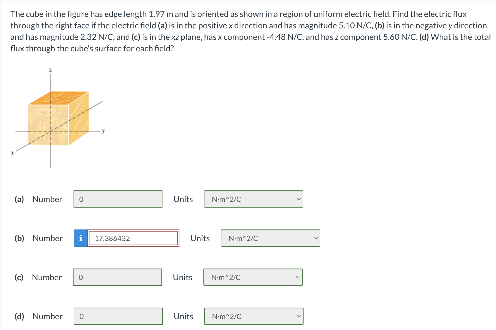
Task: Click the N·m^2/C unit shown for part (c)
Action: coord(226,277)
